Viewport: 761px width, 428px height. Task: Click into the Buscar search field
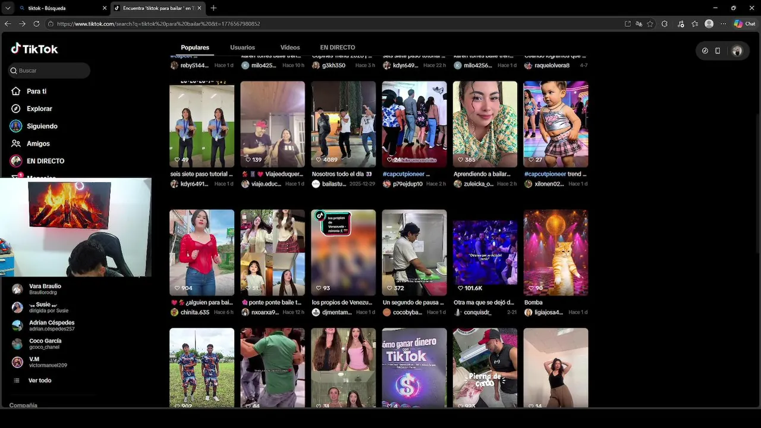tap(49, 71)
